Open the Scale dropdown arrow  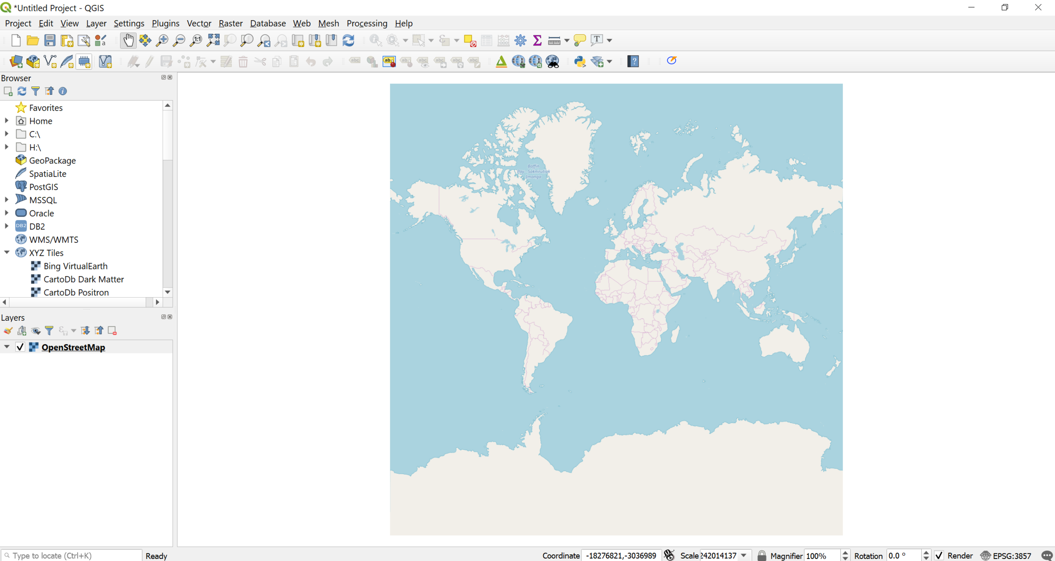click(744, 556)
